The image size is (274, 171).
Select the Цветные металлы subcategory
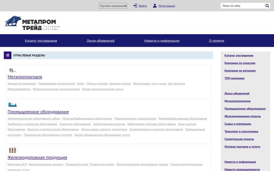tap(120, 84)
